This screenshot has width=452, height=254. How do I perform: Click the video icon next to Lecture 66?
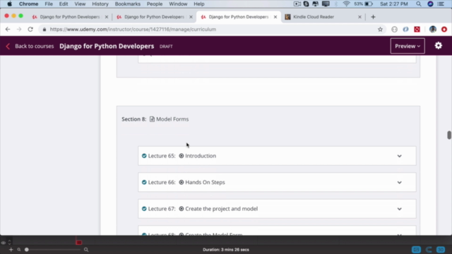[182, 182]
